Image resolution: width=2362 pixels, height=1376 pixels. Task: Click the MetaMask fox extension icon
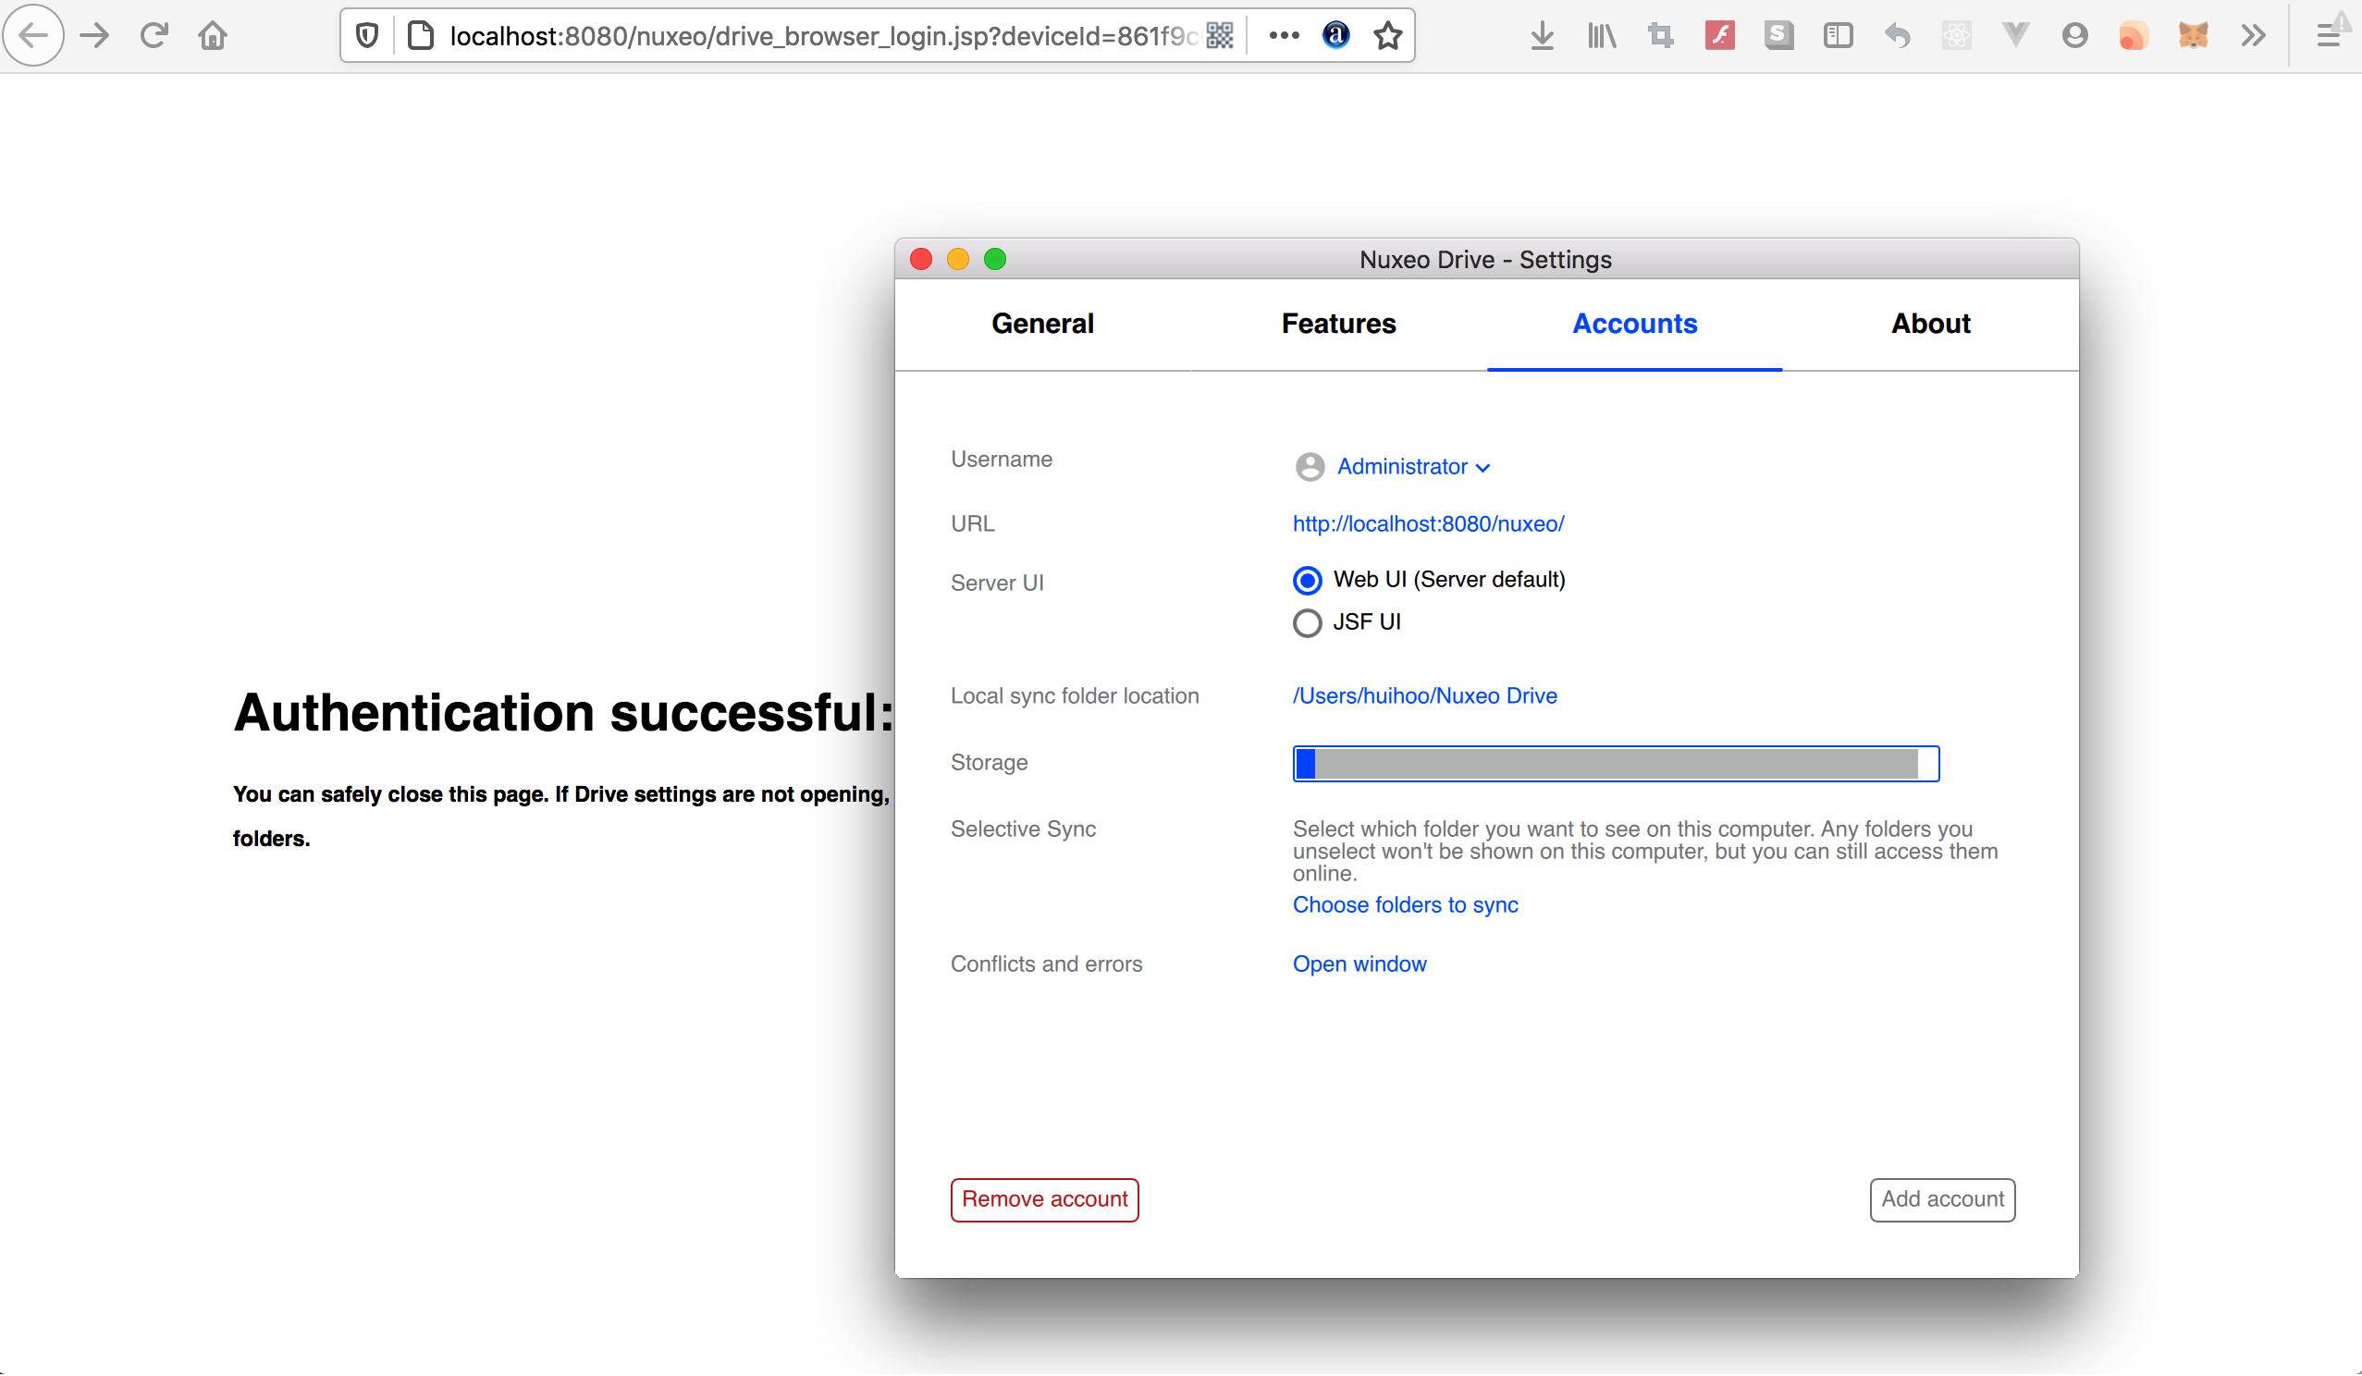point(2194,36)
